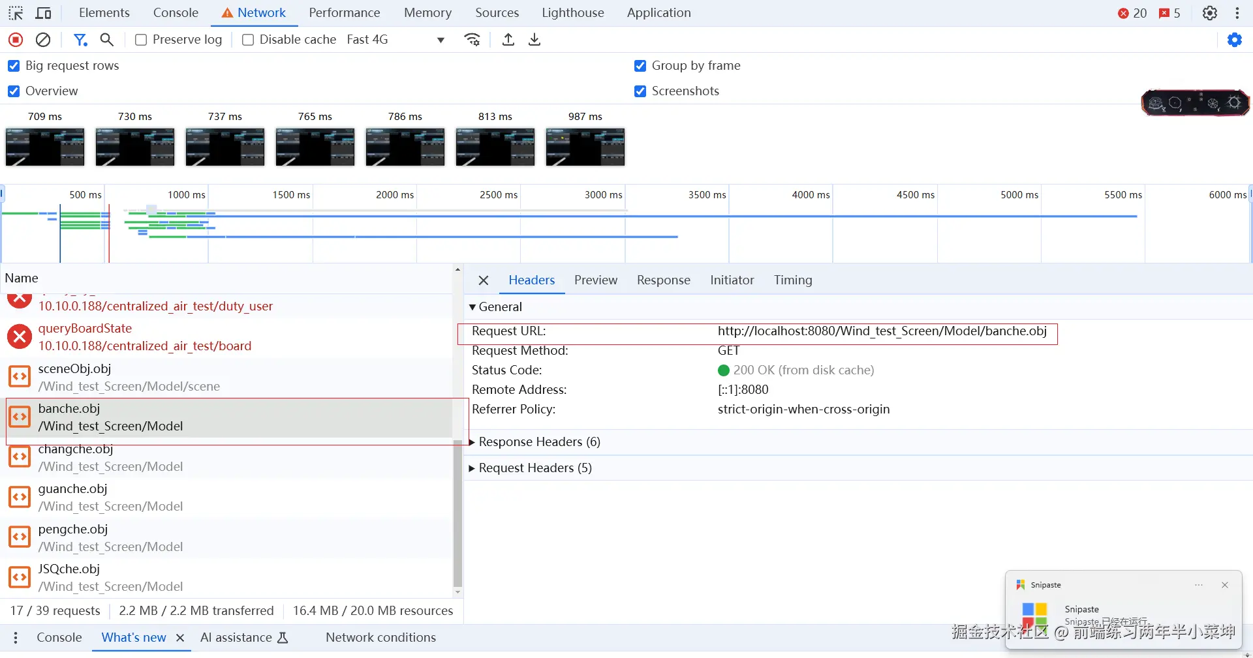Activate the inspect element picker icon
1253x658 pixels.
[16, 13]
